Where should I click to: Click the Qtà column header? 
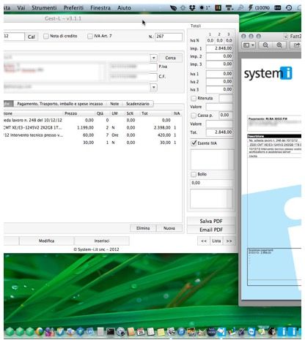tap(102, 113)
